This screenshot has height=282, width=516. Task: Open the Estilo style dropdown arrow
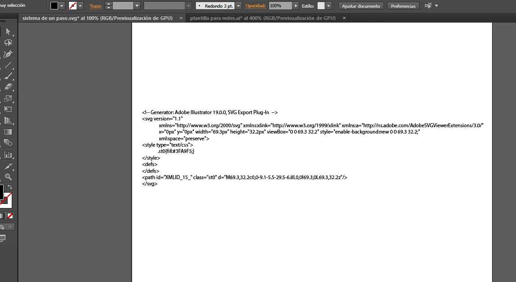(329, 6)
